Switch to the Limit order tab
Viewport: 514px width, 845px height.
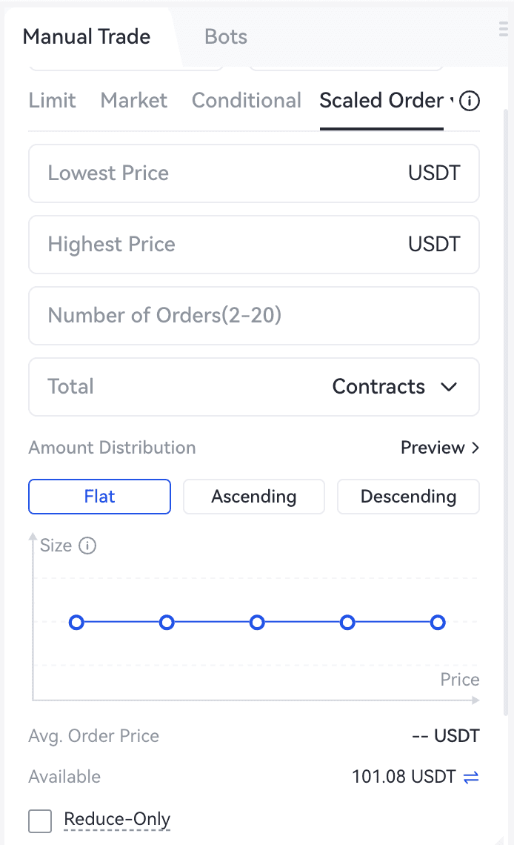coord(52,101)
